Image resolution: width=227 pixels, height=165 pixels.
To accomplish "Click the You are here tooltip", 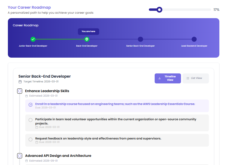I will coord(88,31).
